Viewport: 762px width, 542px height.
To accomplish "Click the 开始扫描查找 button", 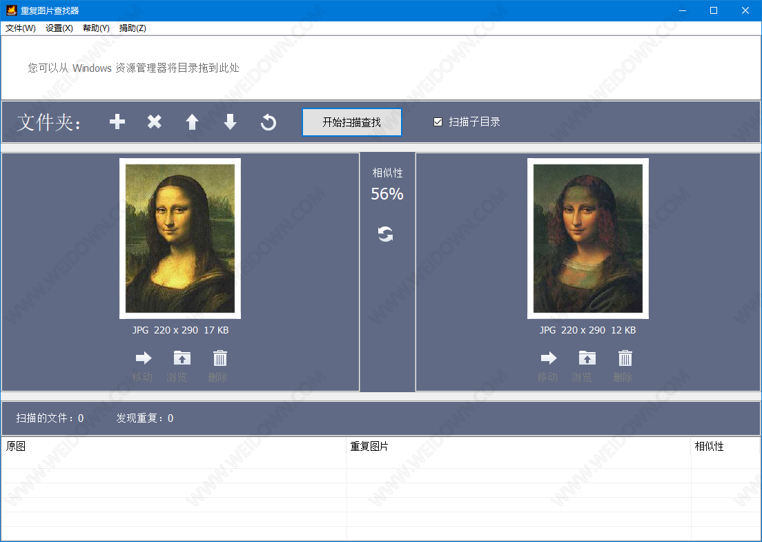I will coord(352,122).
